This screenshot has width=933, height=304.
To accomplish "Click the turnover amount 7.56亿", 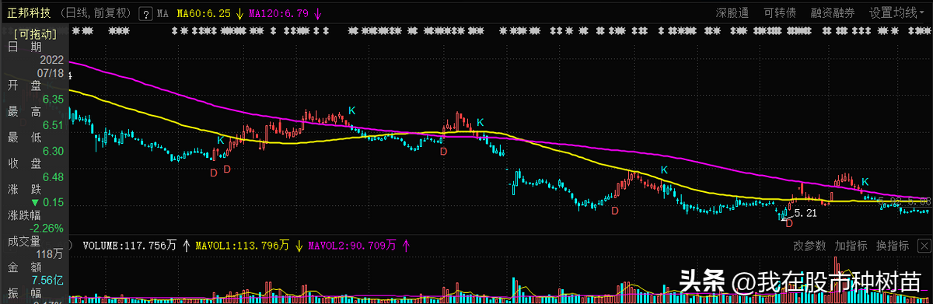I will (47, 280).
